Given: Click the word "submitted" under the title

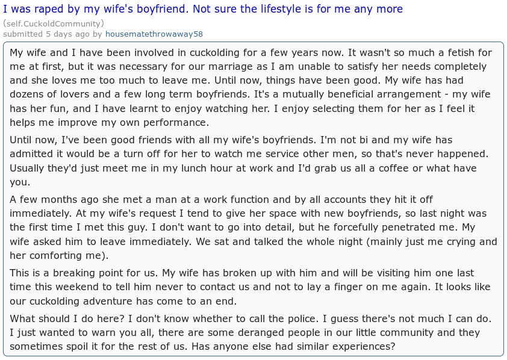Looking at the screenshot, I should click(23, 34).
